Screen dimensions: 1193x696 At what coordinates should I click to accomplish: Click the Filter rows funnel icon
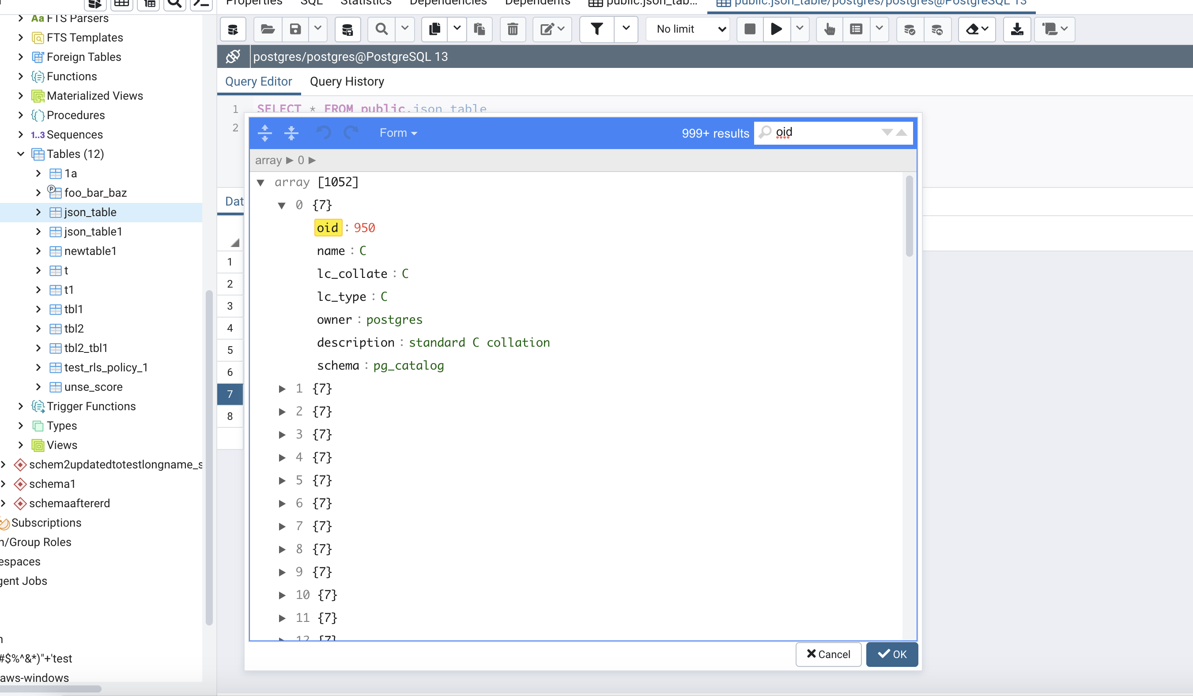click(596, 29)
